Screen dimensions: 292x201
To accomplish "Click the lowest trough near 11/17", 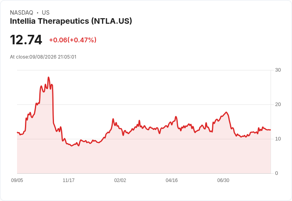I will [x=72, y=146].
